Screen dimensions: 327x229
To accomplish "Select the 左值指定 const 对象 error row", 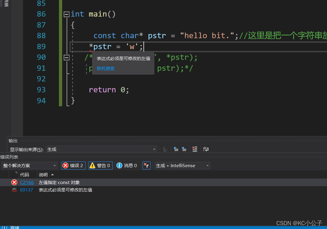I will pyautogui.click(x=163, y=183).
